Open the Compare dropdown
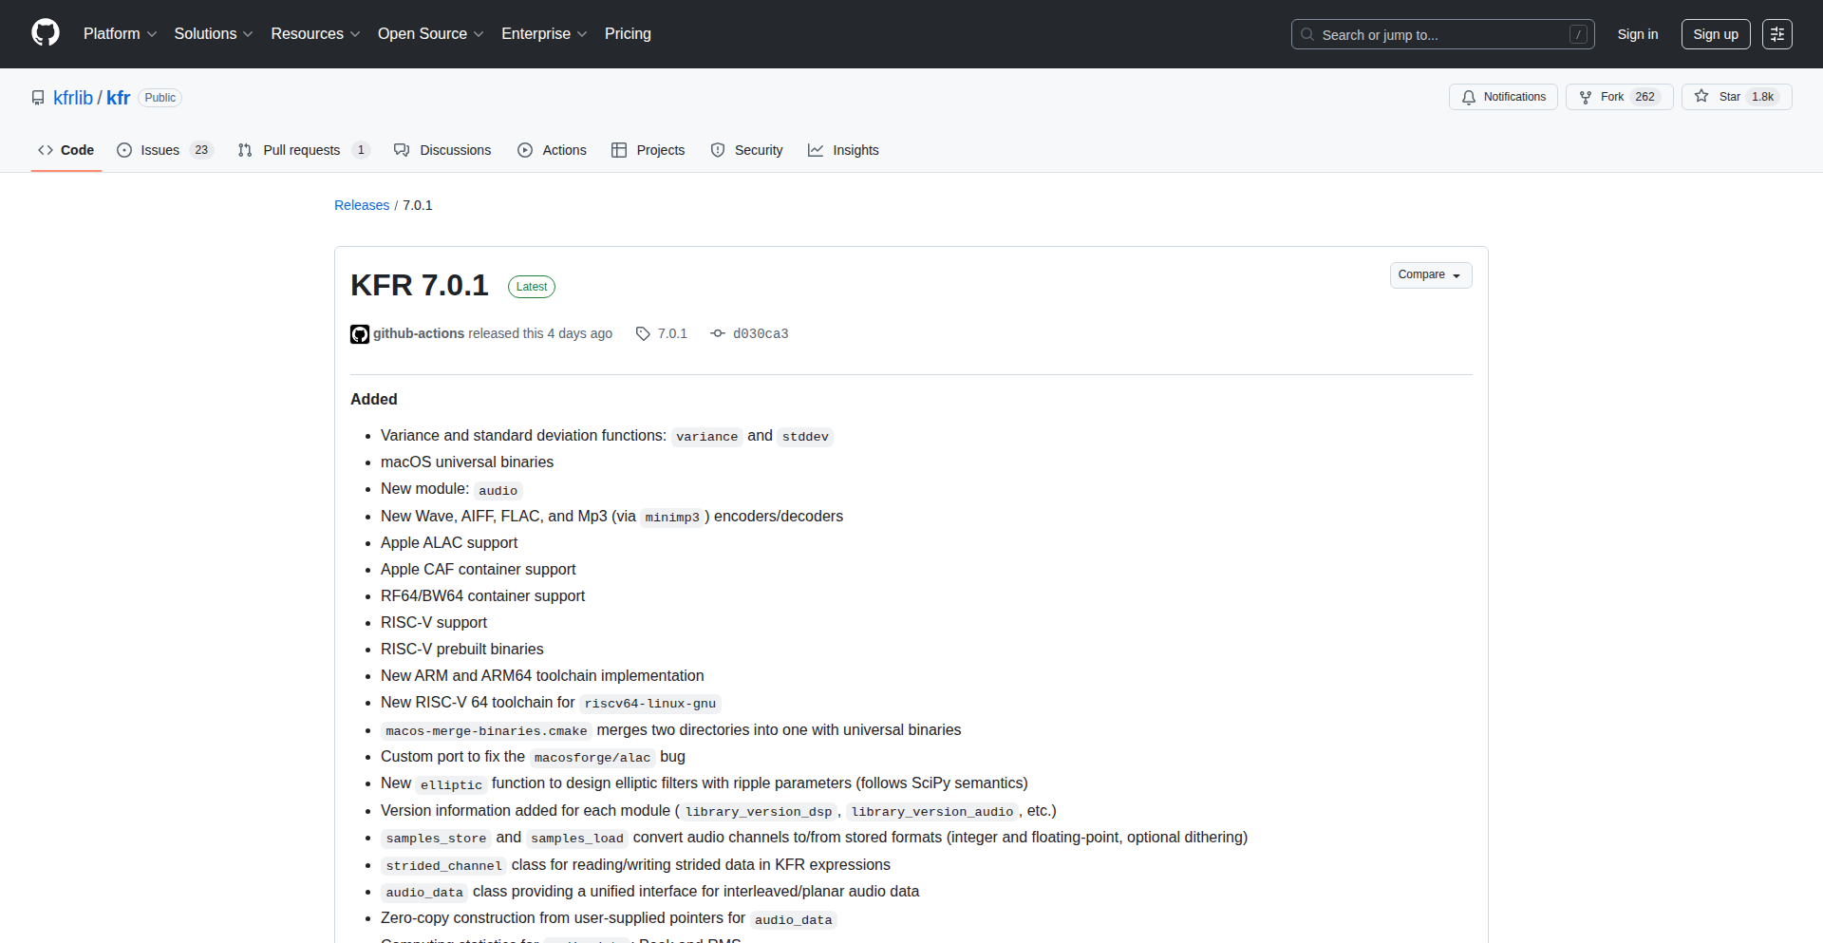 1431,275
